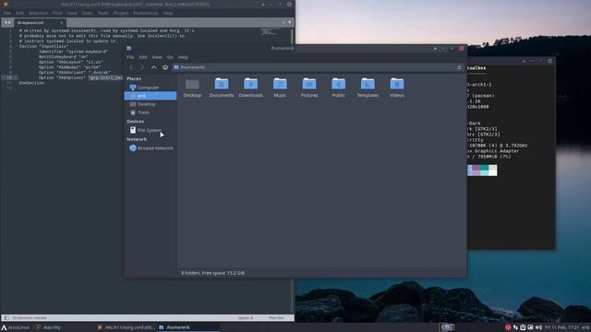
Task: Switch to Sublime Text taskbar button
Action: (126, 327)
